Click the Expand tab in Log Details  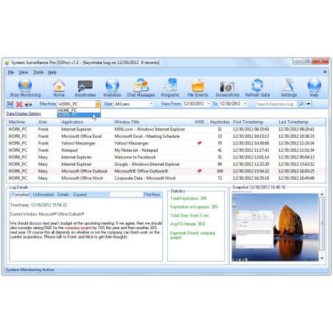coord(80,194)
